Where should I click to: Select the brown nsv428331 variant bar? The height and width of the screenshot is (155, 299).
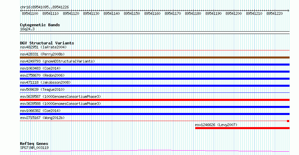tap(155, 57)
